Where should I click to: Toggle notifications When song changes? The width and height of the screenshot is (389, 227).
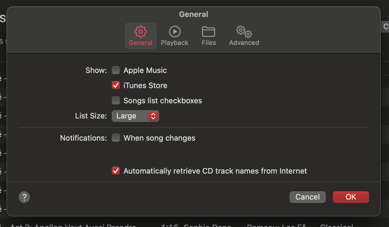116,138
